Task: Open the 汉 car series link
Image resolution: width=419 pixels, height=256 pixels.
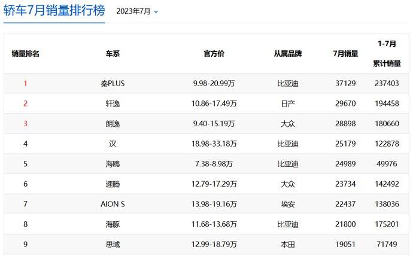Action: point(113,144)
